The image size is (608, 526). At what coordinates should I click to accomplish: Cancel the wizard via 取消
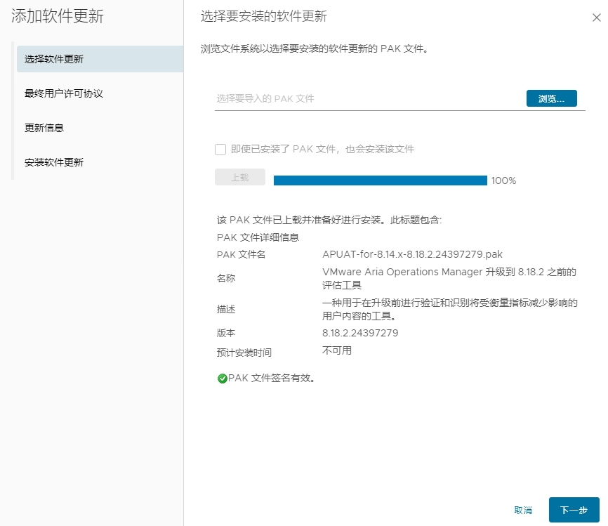click(523, 511)
